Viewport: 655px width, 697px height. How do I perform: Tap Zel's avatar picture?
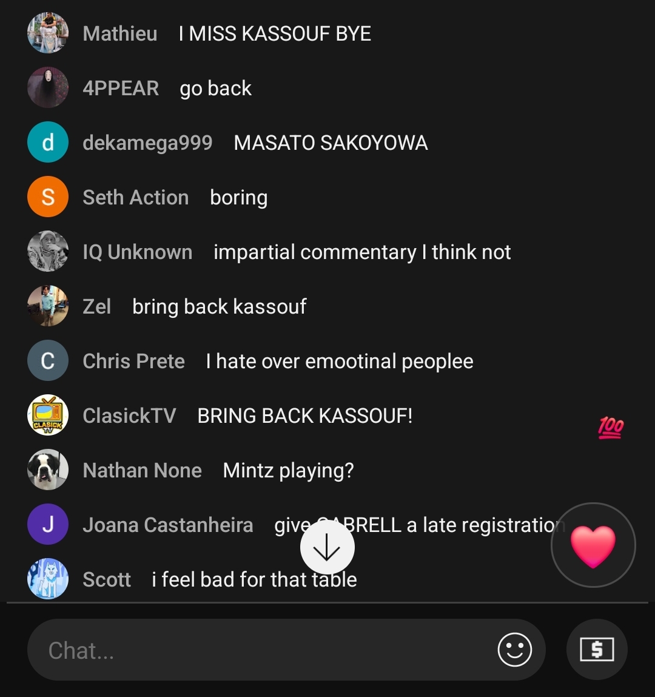point(48,306)
